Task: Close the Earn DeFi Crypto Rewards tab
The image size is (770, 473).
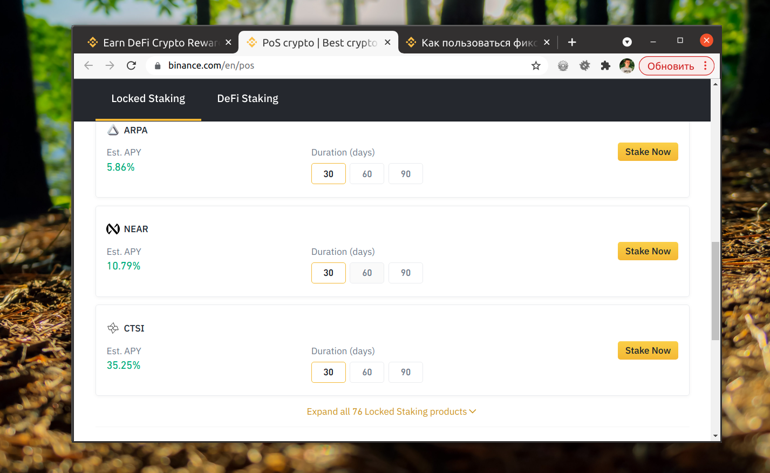Action: [x=228, y=42]
